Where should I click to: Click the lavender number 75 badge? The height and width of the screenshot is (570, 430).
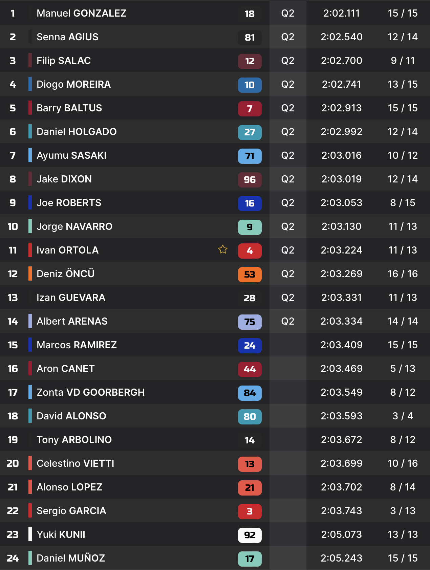click(x=250, y=322)
